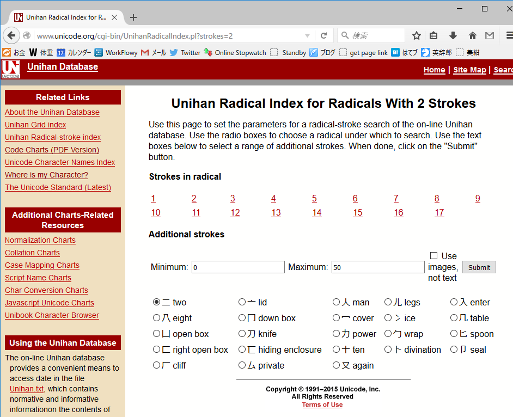Choose radicals with 9 strokes
Screen dimensions: 513x417
pos(478,199)
